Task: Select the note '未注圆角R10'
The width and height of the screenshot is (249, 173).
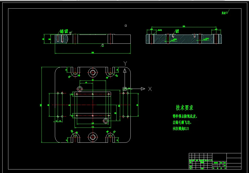Action: coord(181,129)
